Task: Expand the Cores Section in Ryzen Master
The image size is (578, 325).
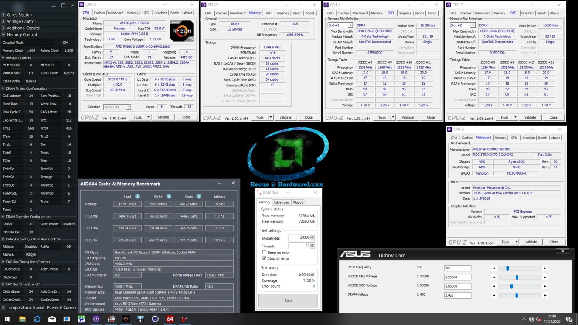Action: (x=3, y=14)
